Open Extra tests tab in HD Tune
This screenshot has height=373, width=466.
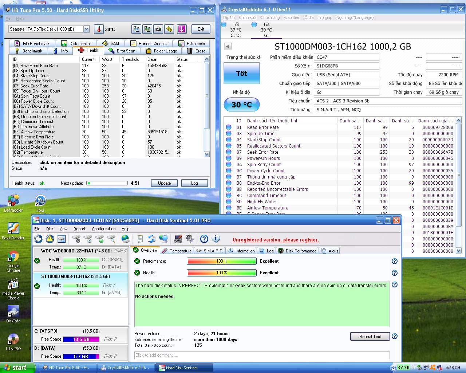tap(191, 43)
